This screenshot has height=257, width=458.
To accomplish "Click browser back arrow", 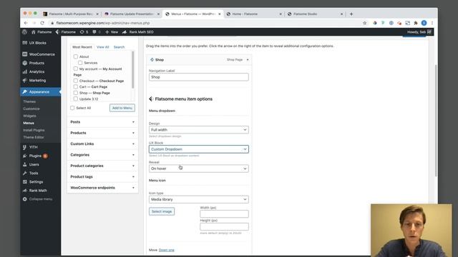I will point(26,23).
